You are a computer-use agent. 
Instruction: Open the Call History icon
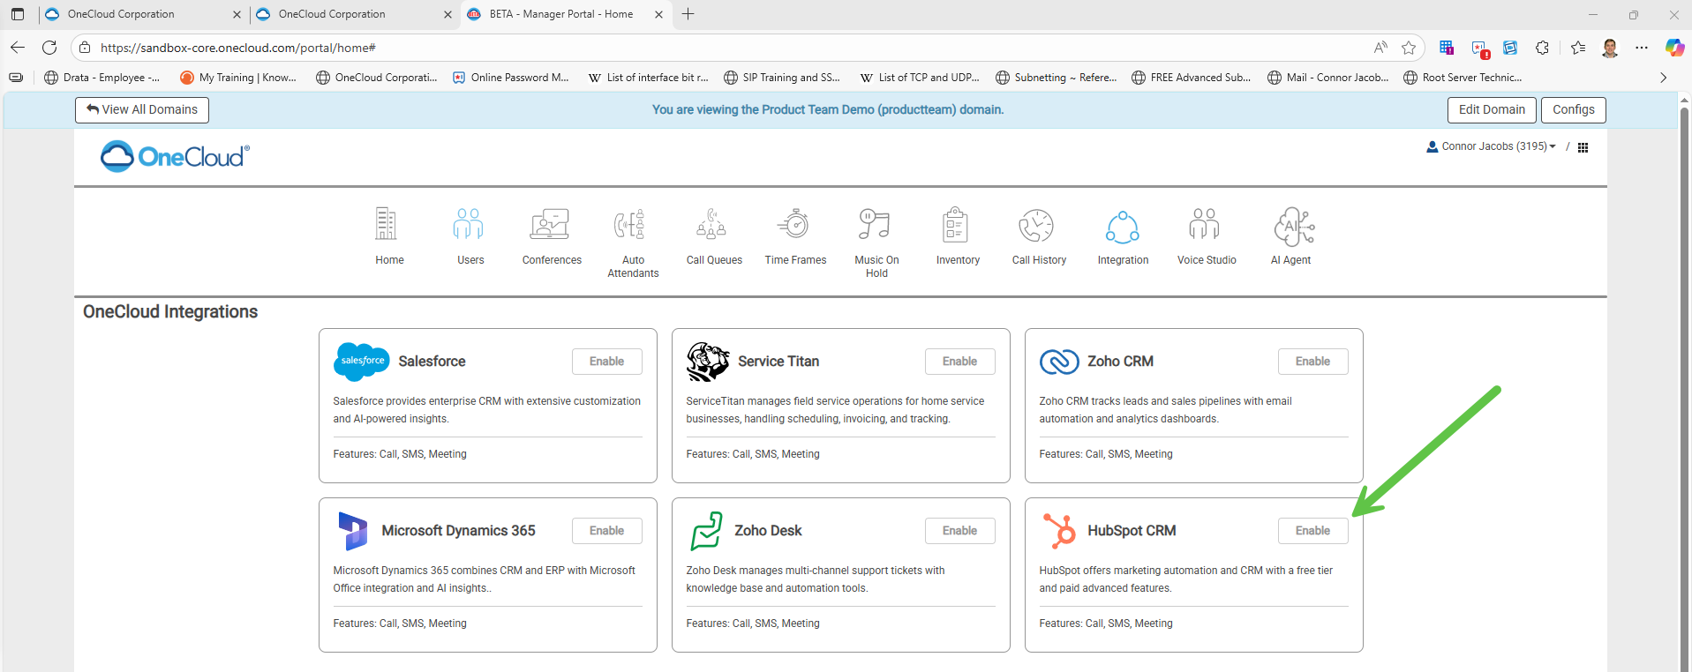(x=1038, y=226)
